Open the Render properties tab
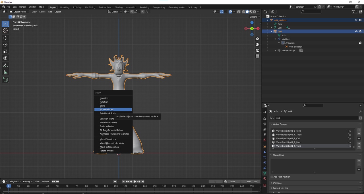The width and height of the screenshot is (364, 194). 265,119
